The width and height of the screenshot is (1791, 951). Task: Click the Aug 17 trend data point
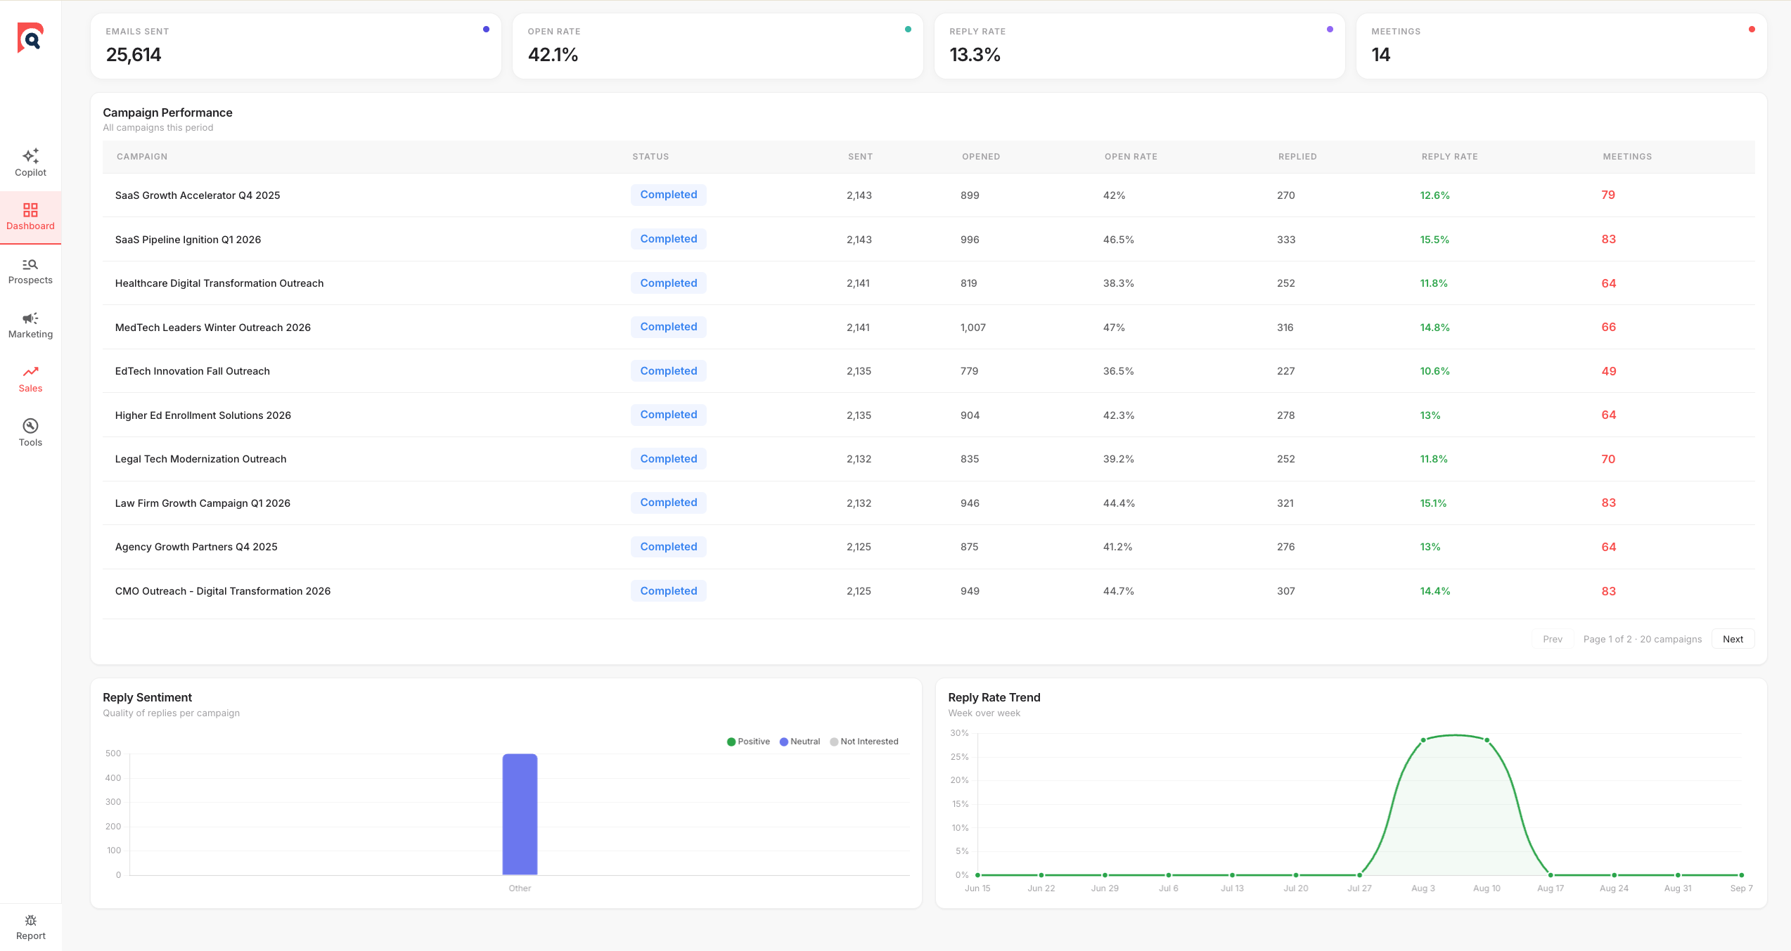click(x=1551, y=875)
